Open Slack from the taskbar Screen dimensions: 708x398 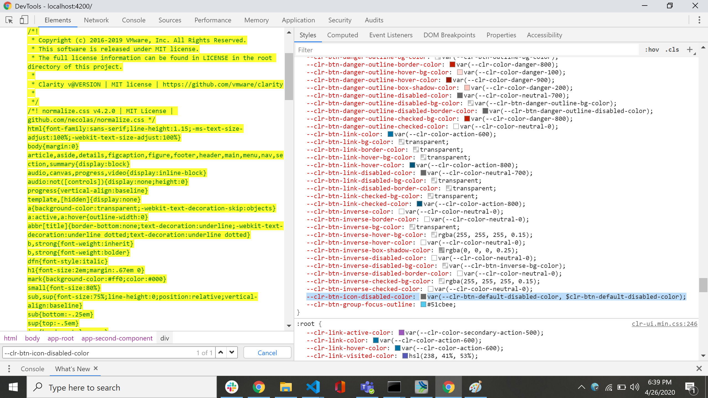click(x=232, y=387)
